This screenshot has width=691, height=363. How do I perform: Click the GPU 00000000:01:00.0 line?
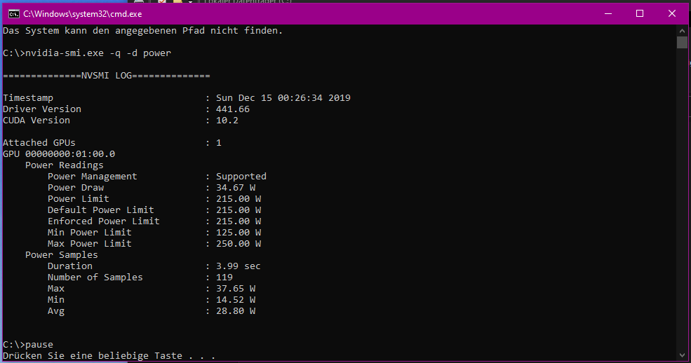[x=59, y=154]
